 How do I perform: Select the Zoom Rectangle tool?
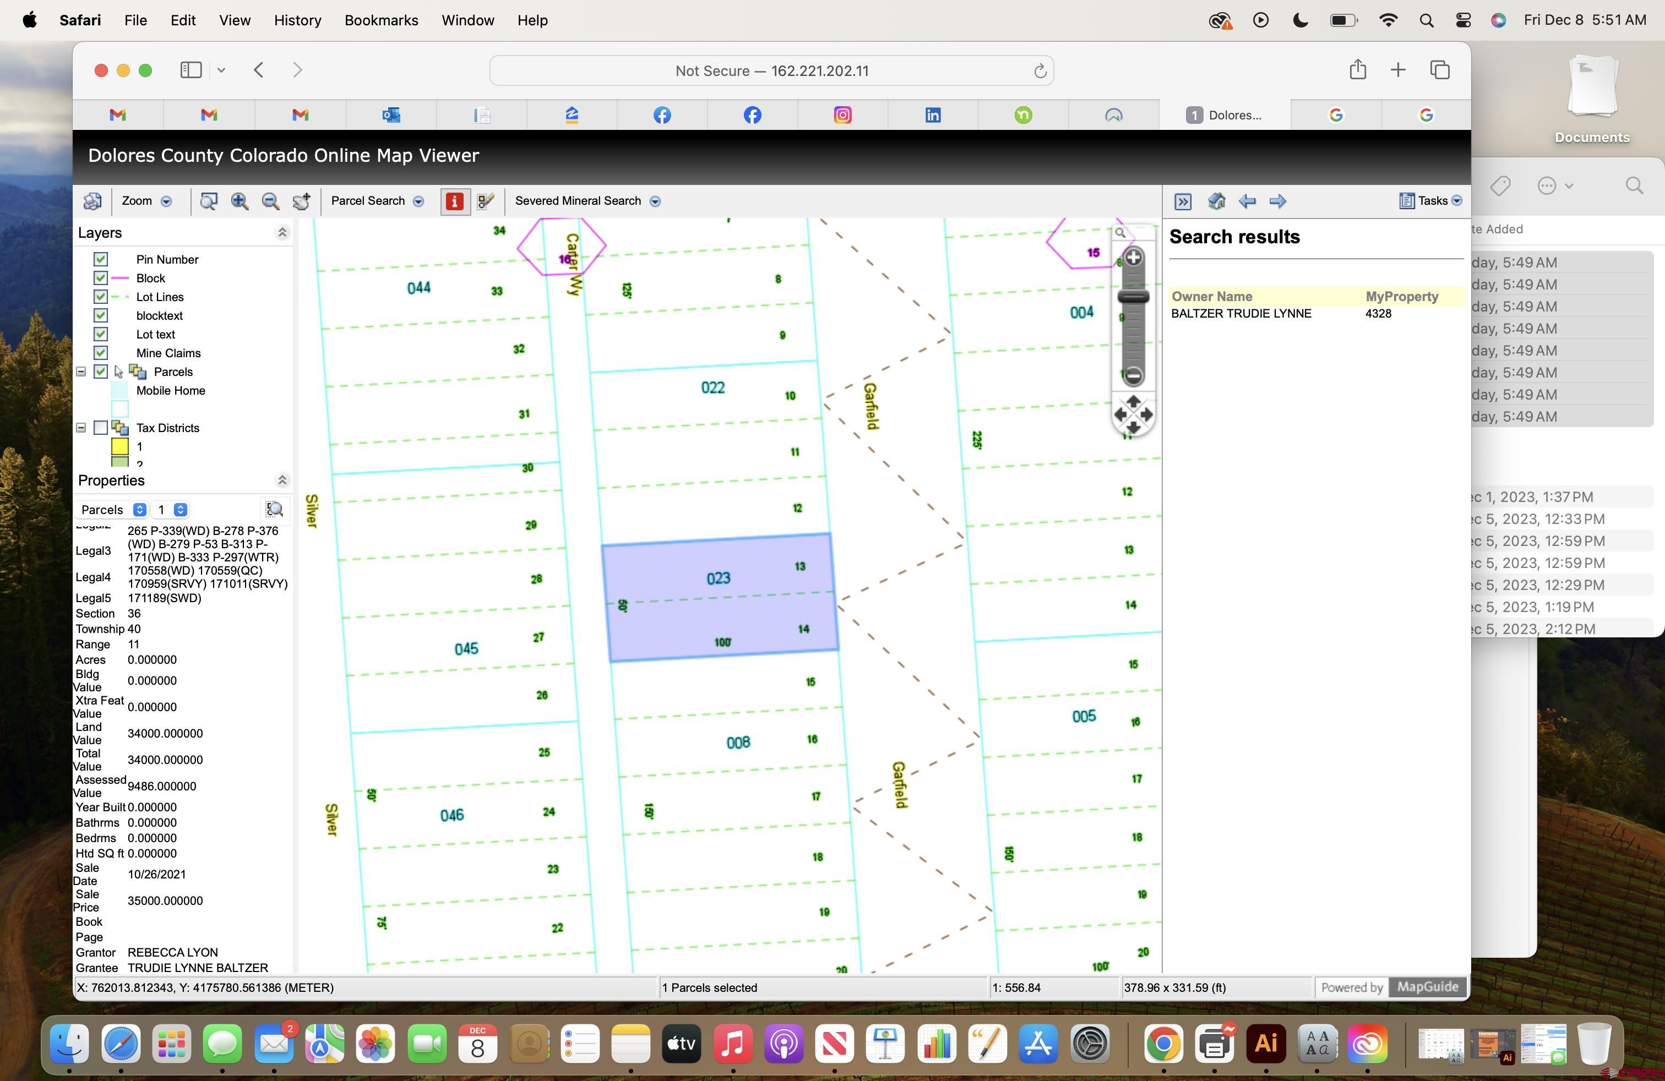coord(209,201)
